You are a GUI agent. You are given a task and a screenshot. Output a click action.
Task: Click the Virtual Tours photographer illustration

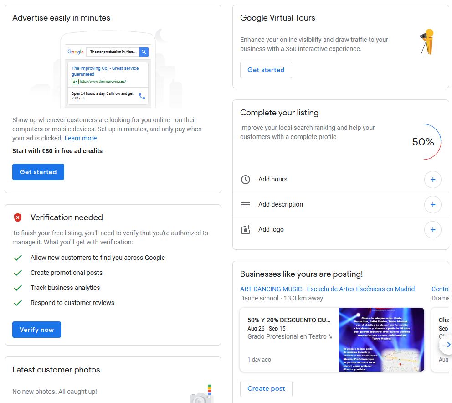pos(427,42)
